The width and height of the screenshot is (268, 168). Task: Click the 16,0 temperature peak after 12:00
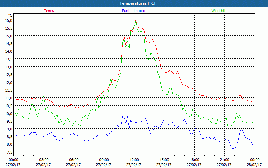tap(136, 20)
